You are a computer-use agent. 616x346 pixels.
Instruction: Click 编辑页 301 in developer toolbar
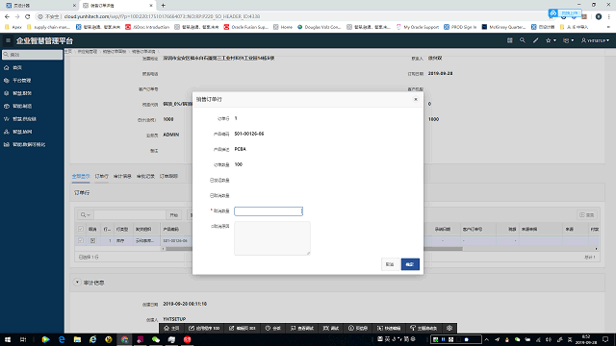(243, 329)
